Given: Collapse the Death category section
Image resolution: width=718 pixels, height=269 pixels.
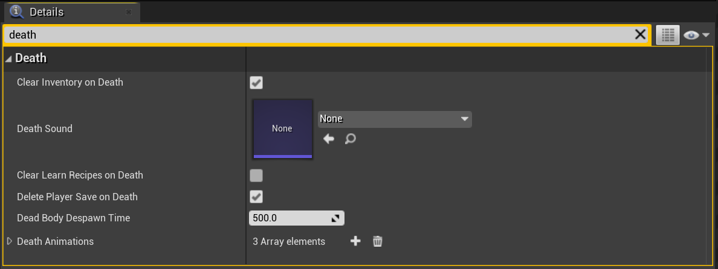Looking at the screenshot, I should point(8,59).
